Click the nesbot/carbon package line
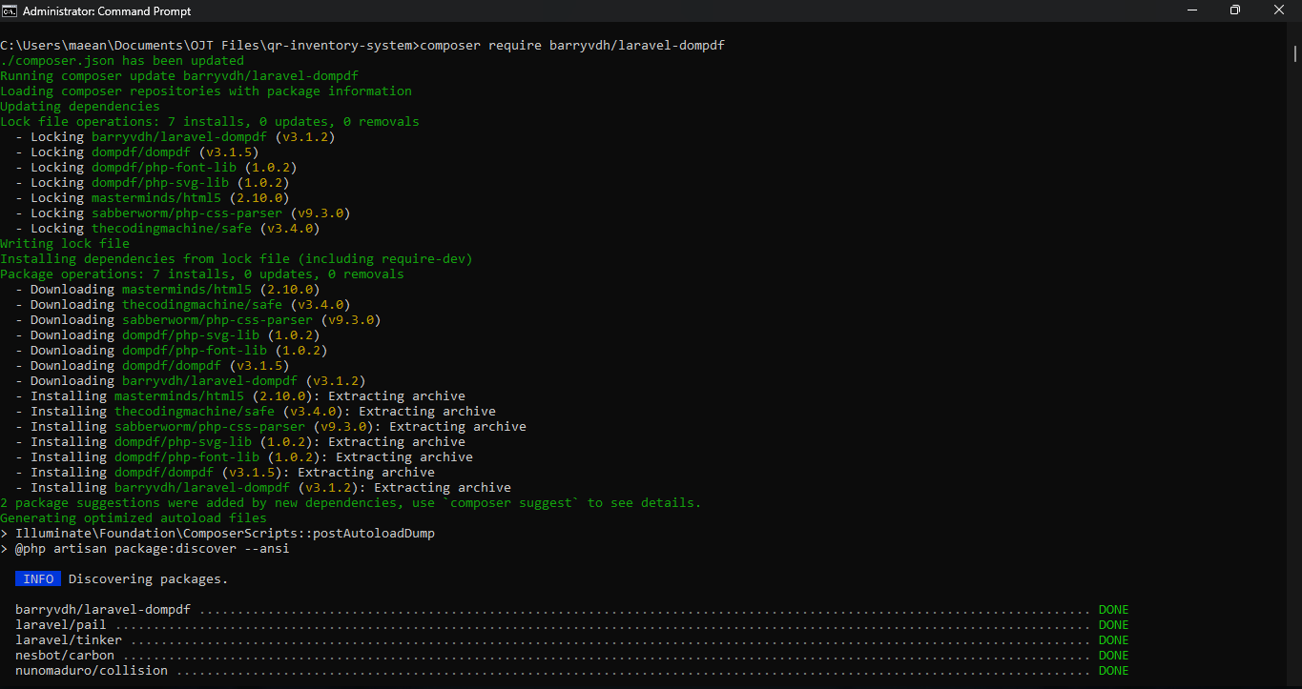The image size is (1302, 689). pos(571,656)
